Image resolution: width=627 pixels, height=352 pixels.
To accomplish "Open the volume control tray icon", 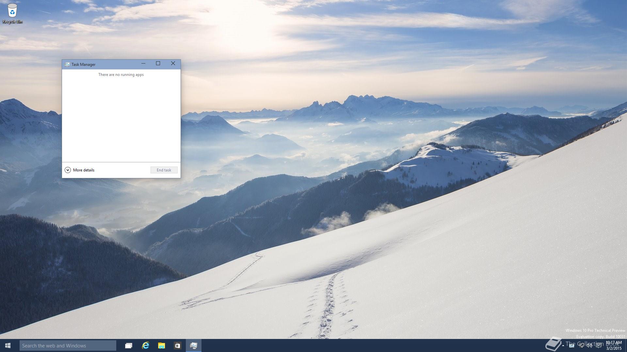I will (589, 345).
